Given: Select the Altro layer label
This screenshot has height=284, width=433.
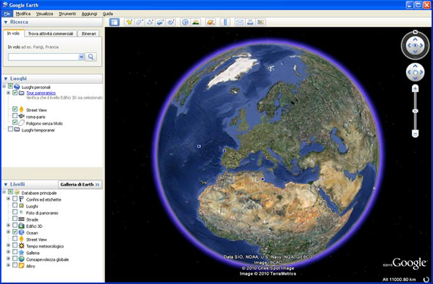Looking at the screenshot, I should (x=30, y=266).
